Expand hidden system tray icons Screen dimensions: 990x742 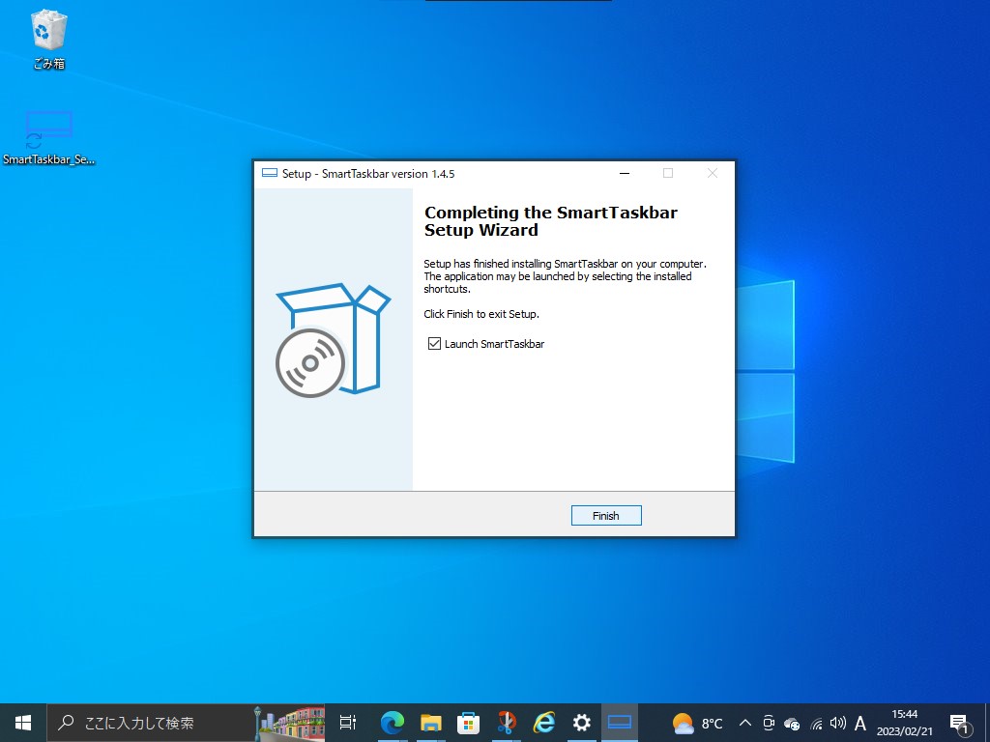click(744, 722)
